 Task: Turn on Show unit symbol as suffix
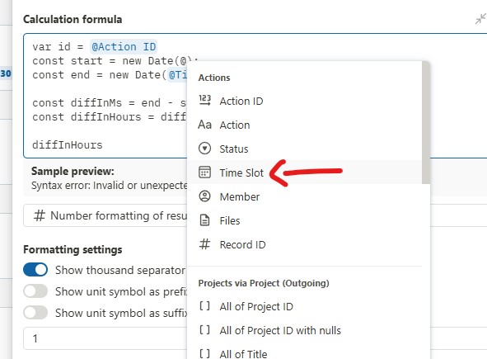click(x=35, y=313)
